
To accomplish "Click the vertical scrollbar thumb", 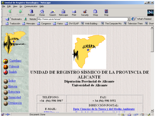I will click(152, 41).
